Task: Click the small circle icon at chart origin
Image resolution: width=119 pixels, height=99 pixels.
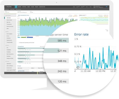Action: 18,35
